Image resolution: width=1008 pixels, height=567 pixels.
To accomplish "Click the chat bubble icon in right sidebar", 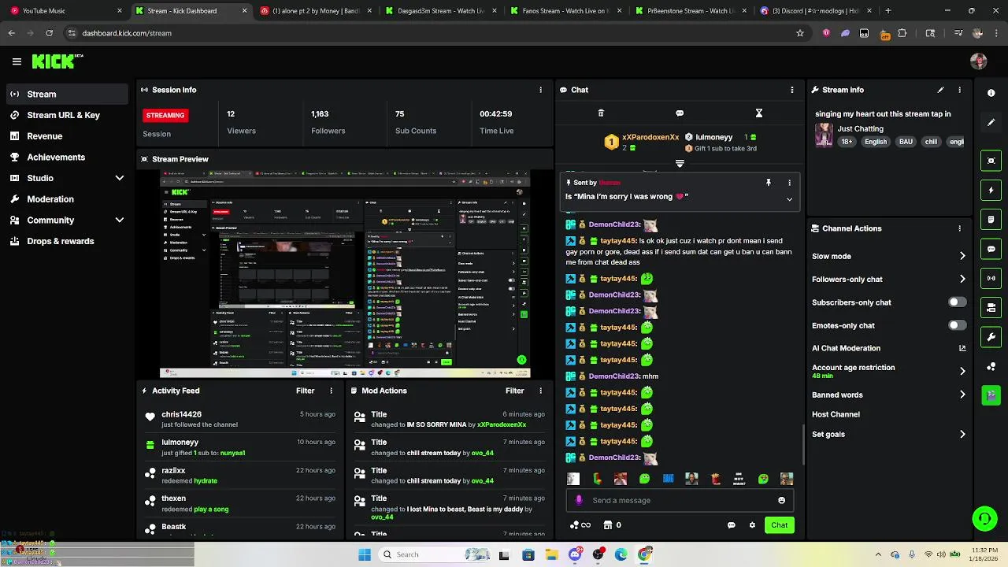I will 991,249.
